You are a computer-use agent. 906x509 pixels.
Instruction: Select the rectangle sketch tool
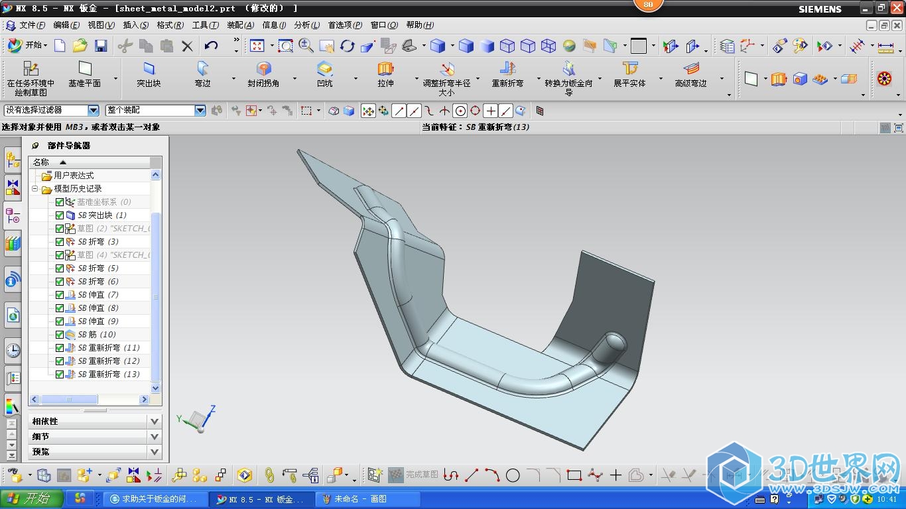coord(574,475)
